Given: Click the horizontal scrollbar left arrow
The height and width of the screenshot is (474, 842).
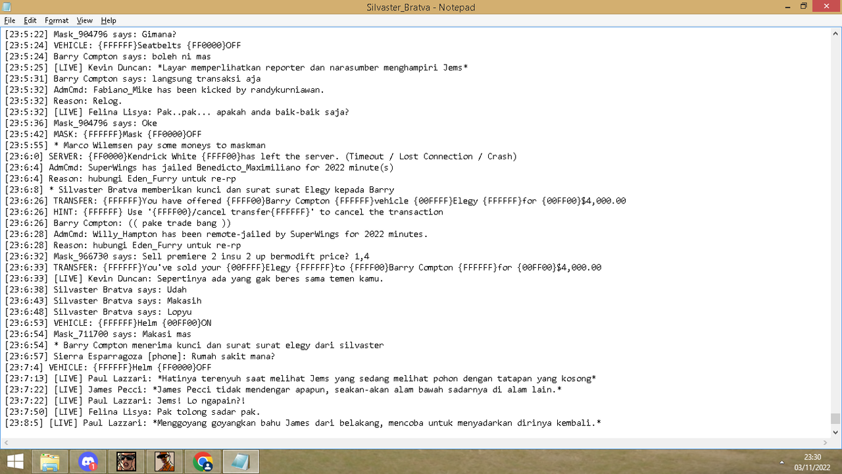Looking at the screenshot, I should tap(7, 442).
